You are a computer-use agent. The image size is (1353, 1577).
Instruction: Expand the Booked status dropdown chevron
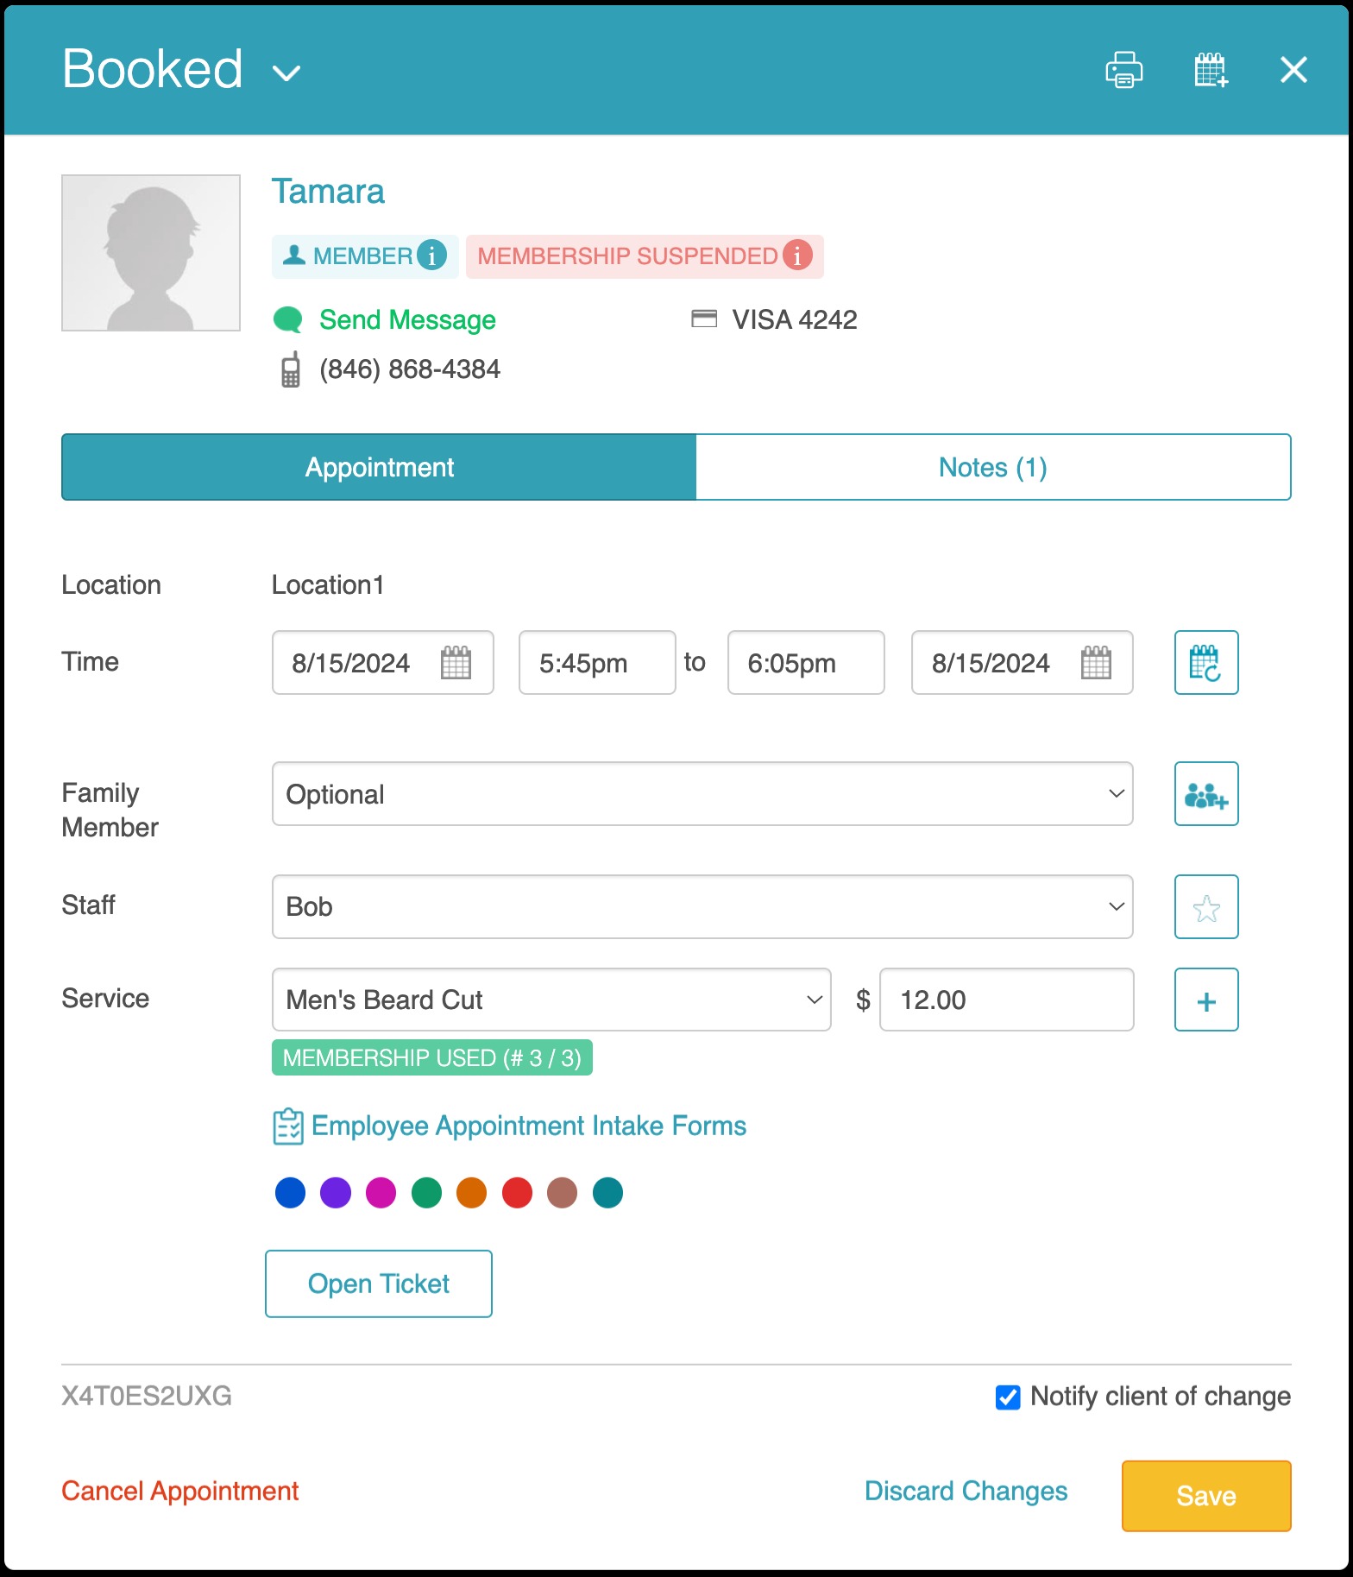tap(286, 73)
